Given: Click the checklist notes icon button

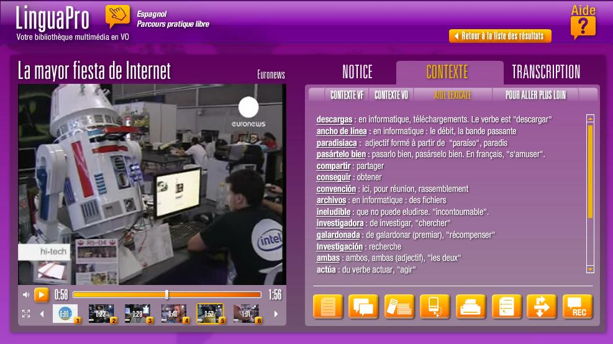Looking at the screenshot, I should pyautogui.click(x=506, y=306).
